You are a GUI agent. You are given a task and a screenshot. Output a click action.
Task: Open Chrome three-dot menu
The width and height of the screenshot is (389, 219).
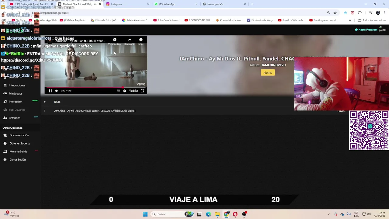pos(385,13)
